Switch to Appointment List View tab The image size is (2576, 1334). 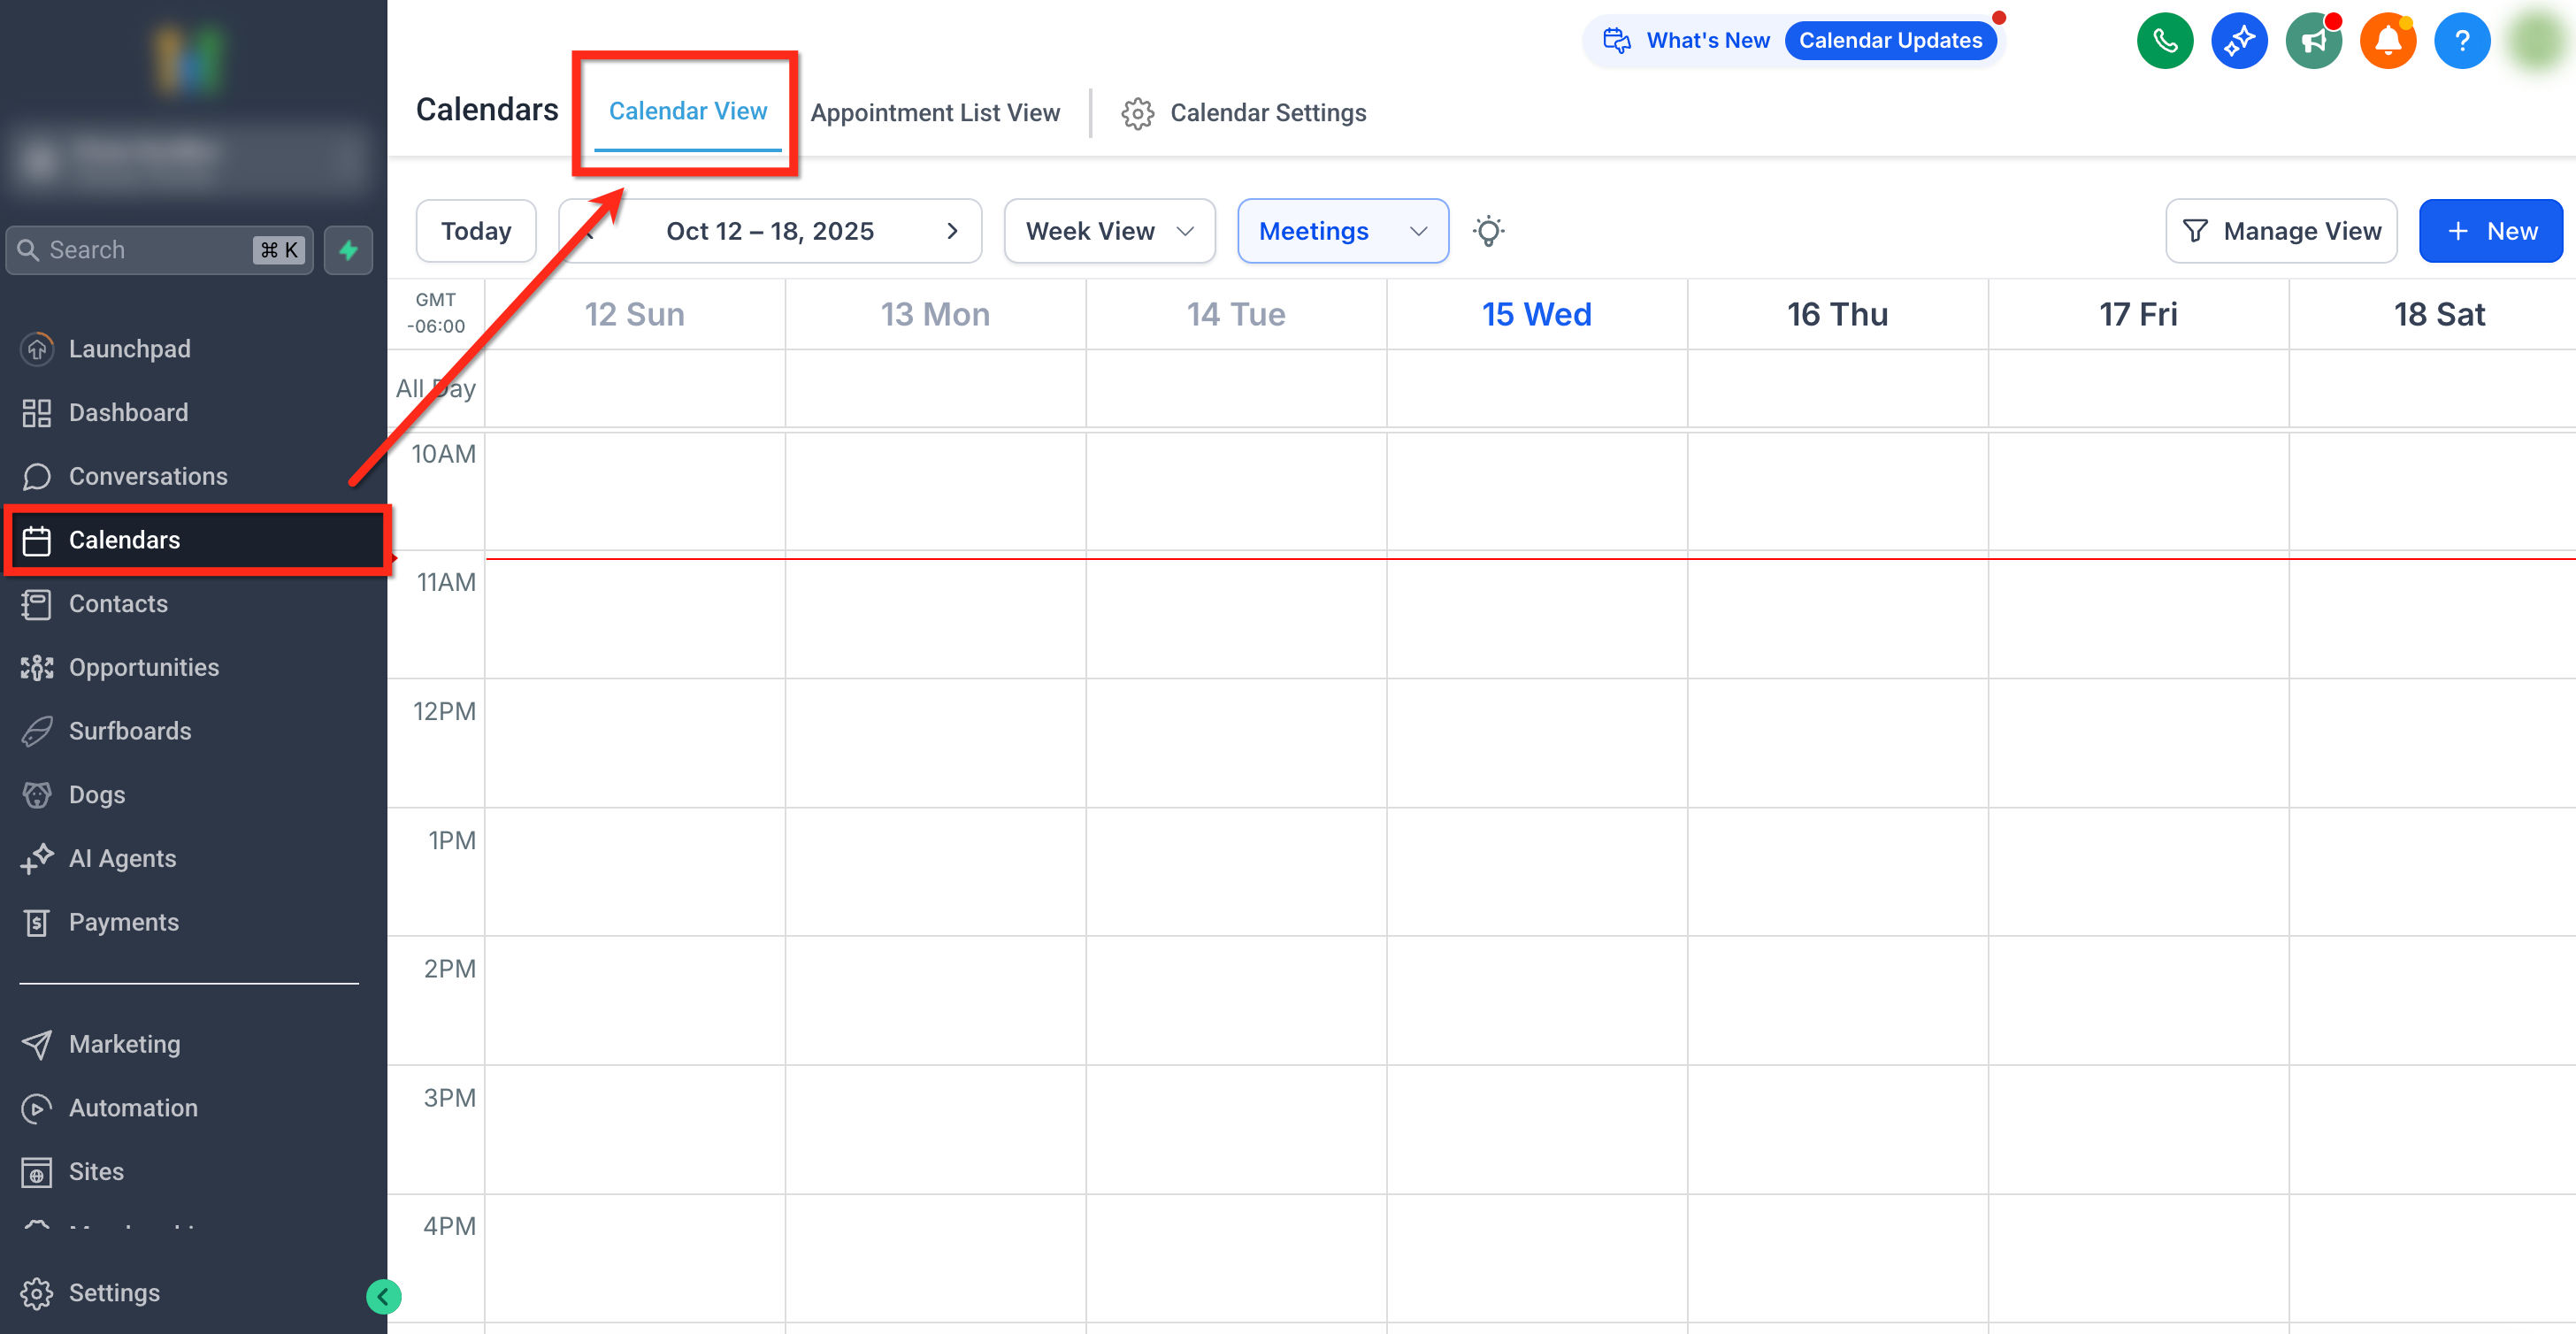pyautogui.click(x=934, y=113)
